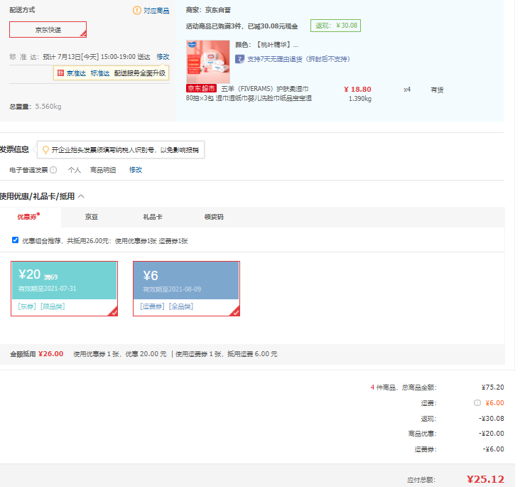Click the 商品优惠 -¥20.00 value
This screenshot has width=520, height=487.
pos(492,433)
